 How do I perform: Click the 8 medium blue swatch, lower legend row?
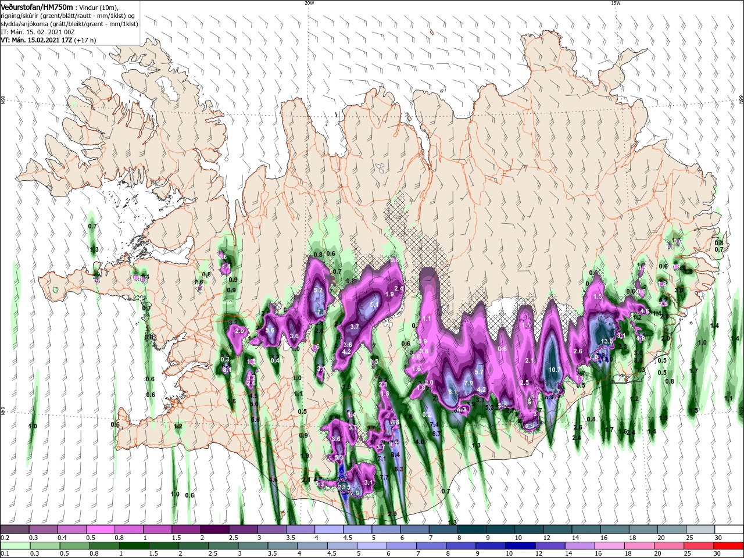pos(460,546)
